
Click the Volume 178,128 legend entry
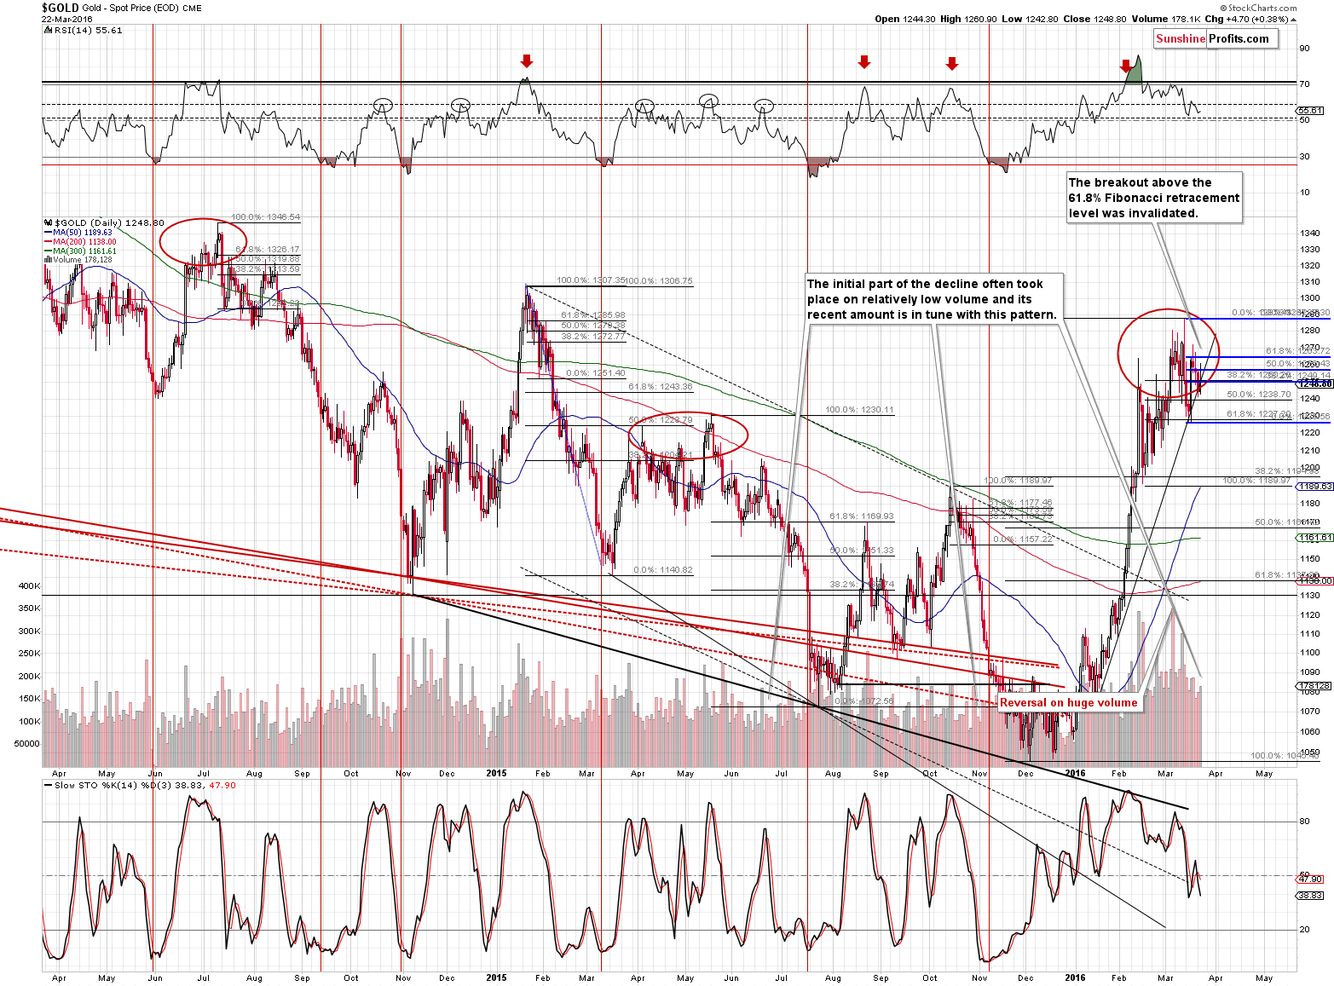tap(83, 260)
